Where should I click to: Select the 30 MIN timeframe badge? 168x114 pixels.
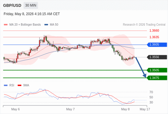click(31, 5)
